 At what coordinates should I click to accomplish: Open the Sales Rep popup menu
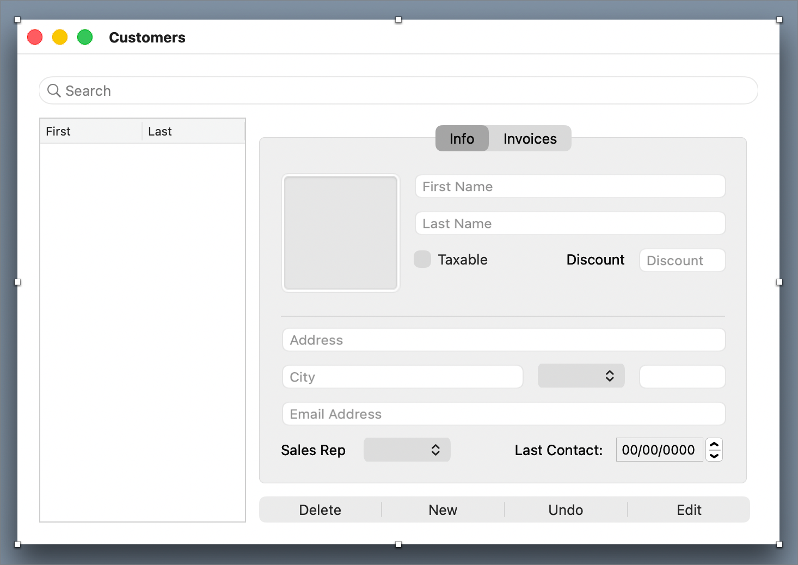coord(407,450)
